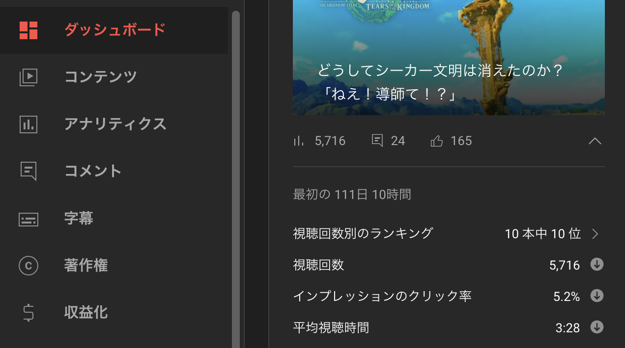
Task: Click the down arrow icon for 視聴回数
Action: pos(597,265)
